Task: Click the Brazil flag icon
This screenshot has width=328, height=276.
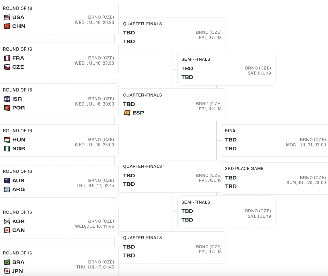Action: (x=7, y=262)
